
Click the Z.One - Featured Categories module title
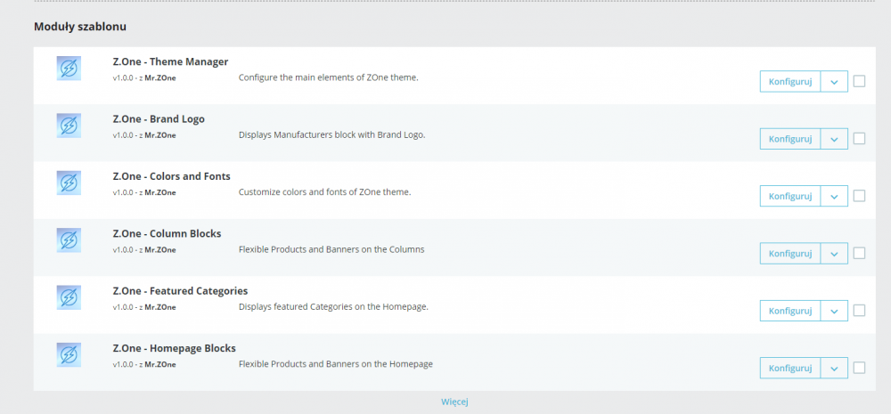point(180,291)
